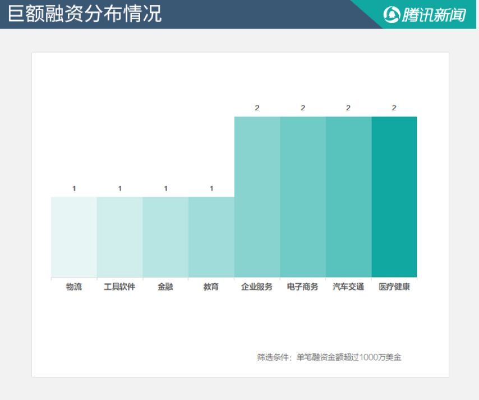This screenshot has height=400, width=479.
Task: Select the 物流 bar in the chart
Action: pyautogui.click(x=74, y=237)
